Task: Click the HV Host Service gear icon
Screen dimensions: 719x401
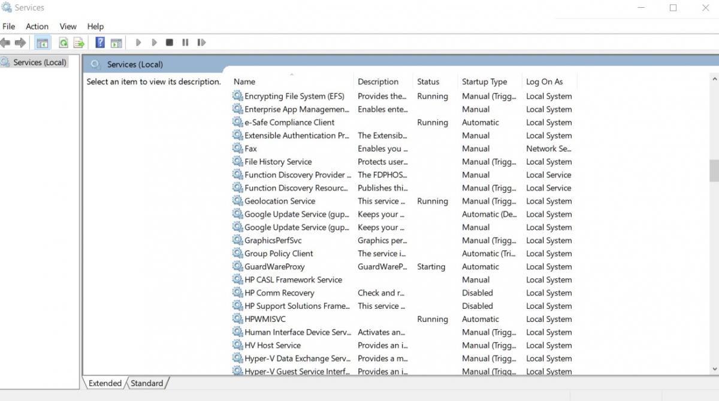Action: [x=238, y=345]
